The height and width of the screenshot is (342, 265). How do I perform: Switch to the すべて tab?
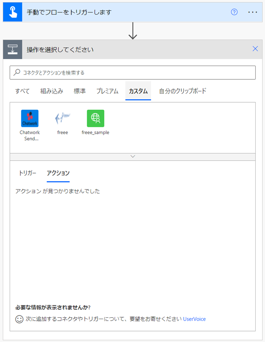pyautogui.click(x=22, y=91)
